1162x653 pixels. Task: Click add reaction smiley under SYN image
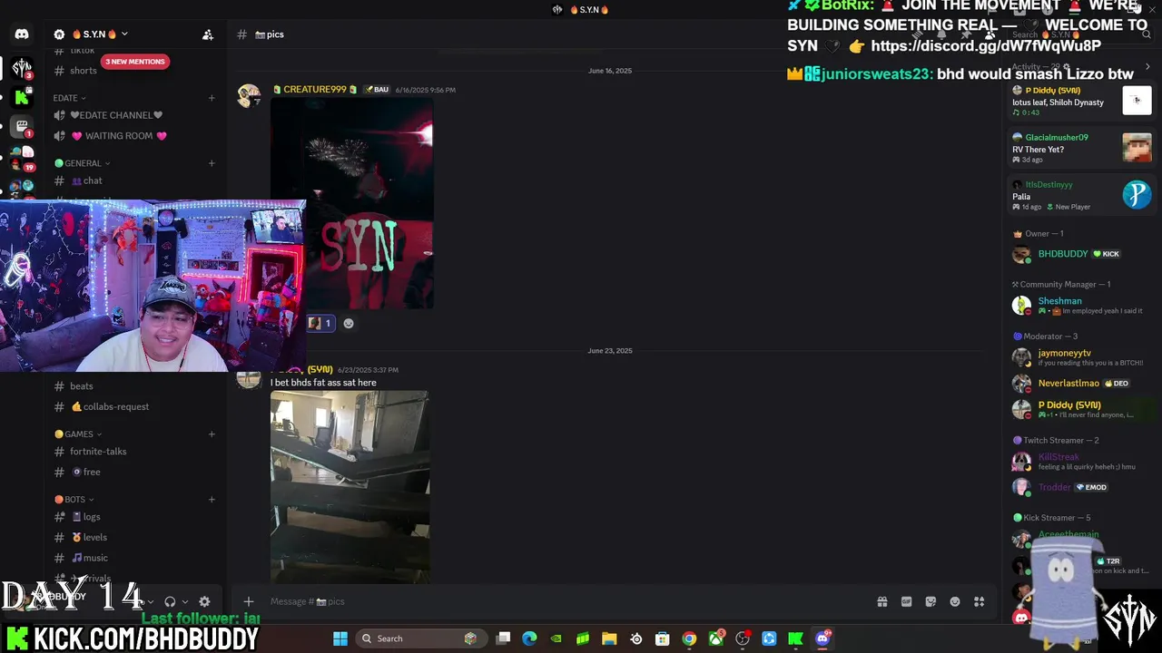pos(348,323)
